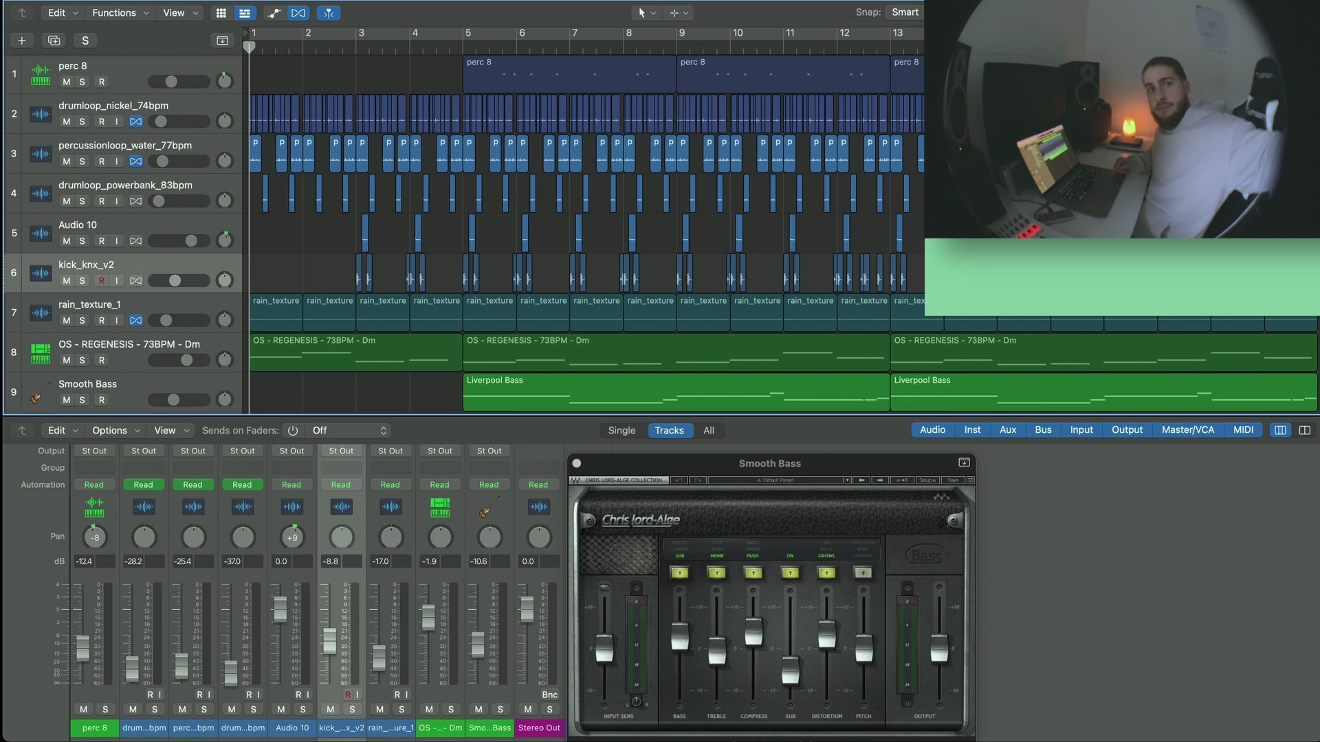Toggle the catch playhead icon

click(x=329, y=13)
